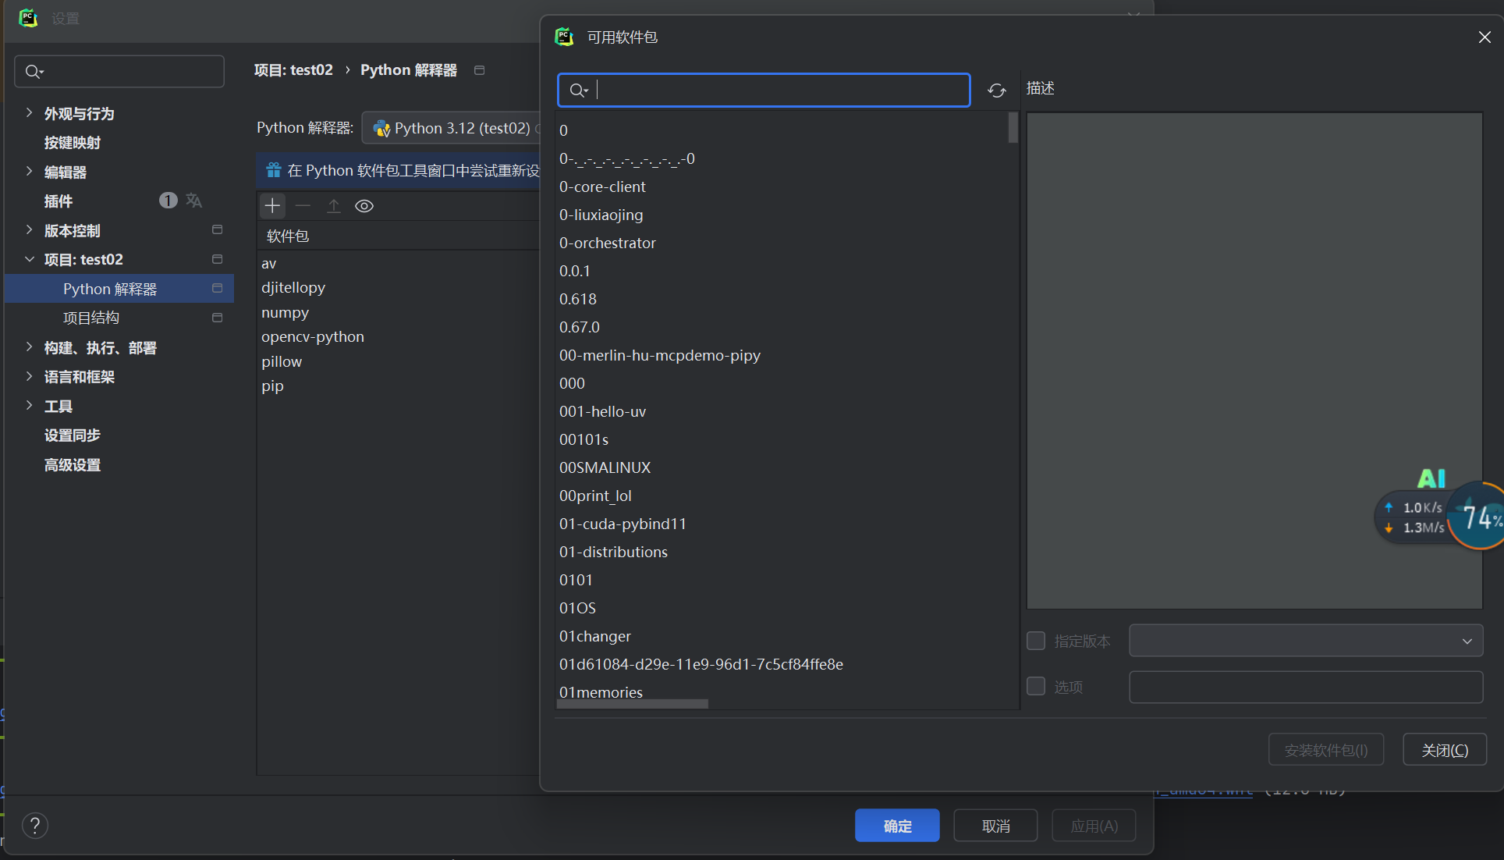
Task: Click the help question mark icon
Action: (35, 825)
